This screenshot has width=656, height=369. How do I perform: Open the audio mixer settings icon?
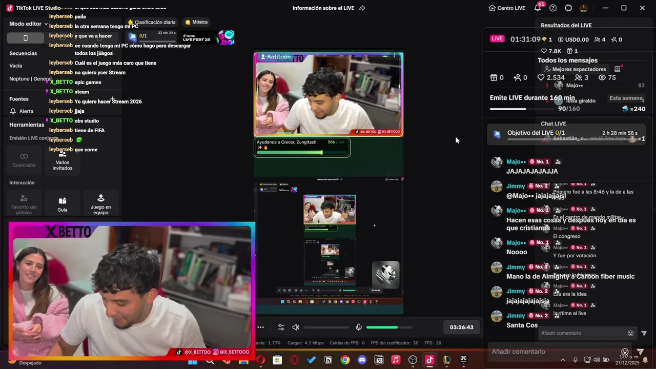coord(281,327)
